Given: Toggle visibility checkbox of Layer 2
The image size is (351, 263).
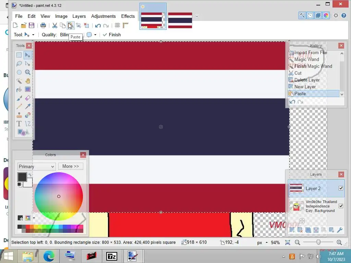Looking at the screenshot, I should click(x=341, y=188).
